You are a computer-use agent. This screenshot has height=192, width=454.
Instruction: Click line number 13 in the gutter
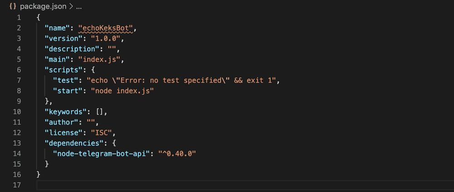tap(17, 143)
